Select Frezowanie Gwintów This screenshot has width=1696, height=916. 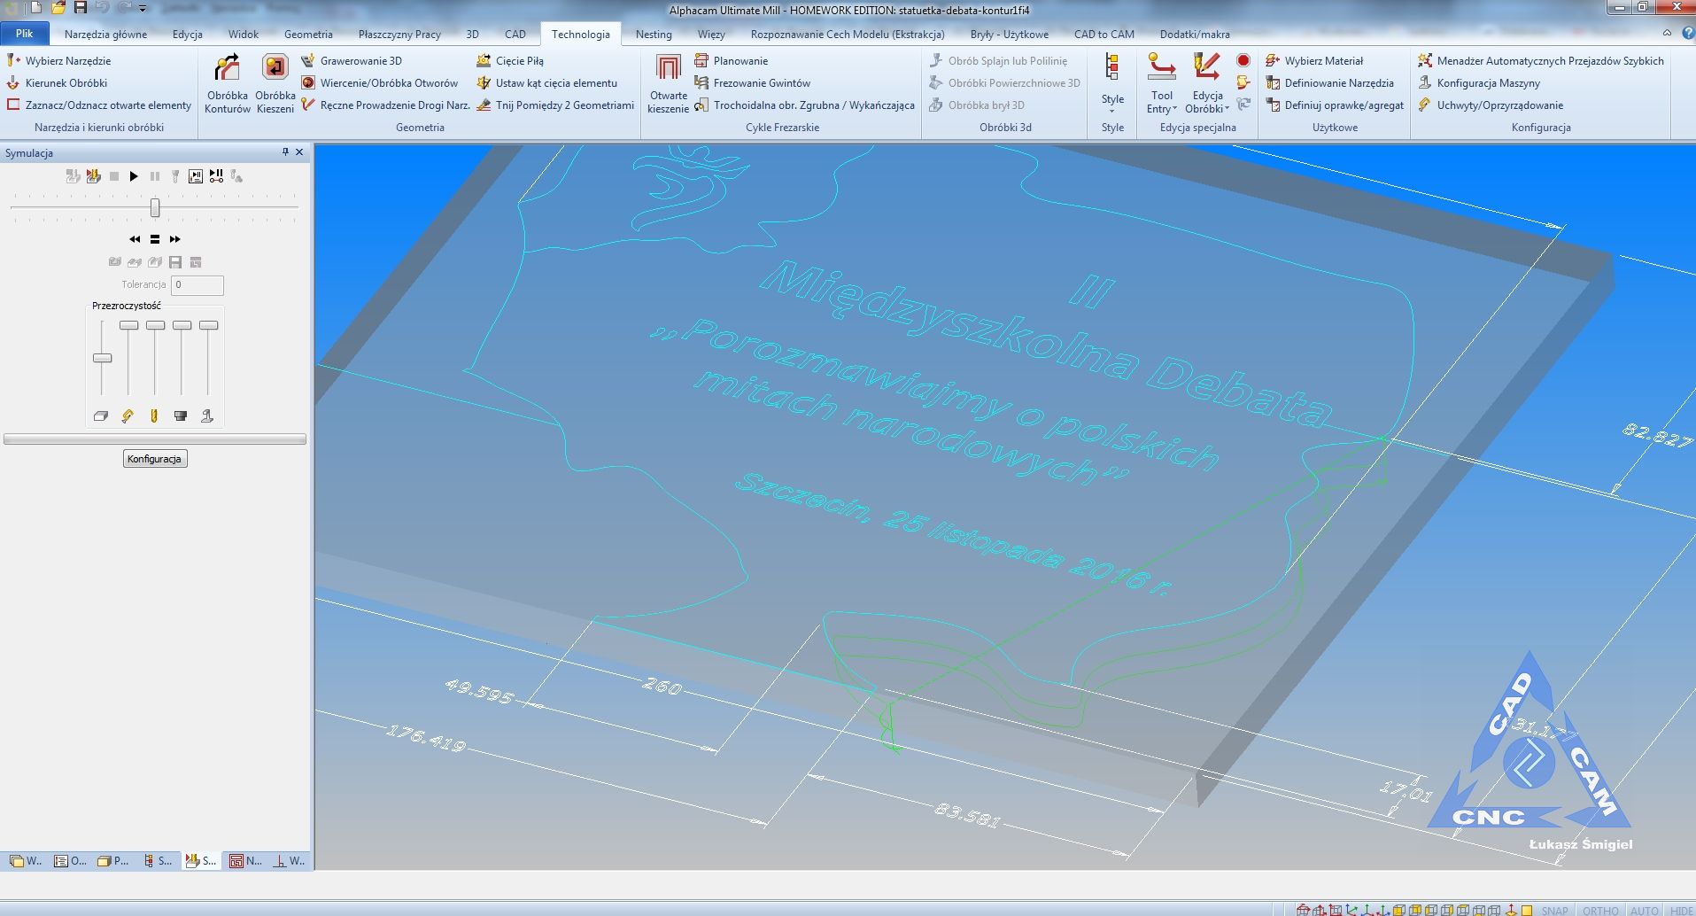coord(753,82)
